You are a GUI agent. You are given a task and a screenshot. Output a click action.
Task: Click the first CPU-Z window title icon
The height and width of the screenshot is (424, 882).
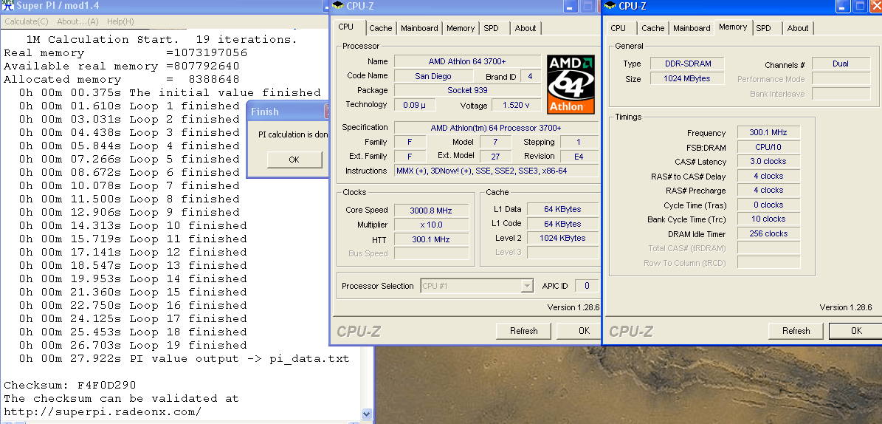pos(337,6)
